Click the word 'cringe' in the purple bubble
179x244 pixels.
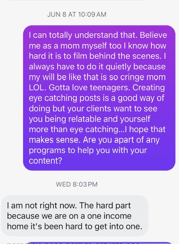click(x=135, y=77)
